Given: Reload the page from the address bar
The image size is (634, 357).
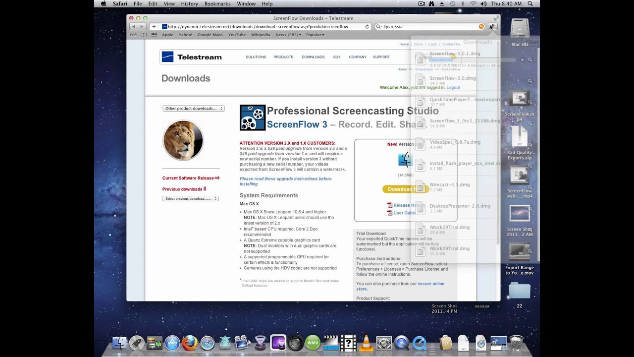Looking at the screenshot, I should pos(367,27).
